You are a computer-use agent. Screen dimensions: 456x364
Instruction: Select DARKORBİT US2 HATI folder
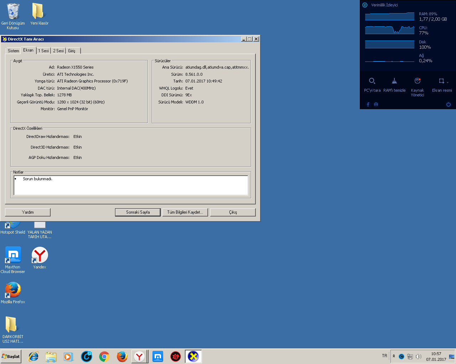(13, 330)
